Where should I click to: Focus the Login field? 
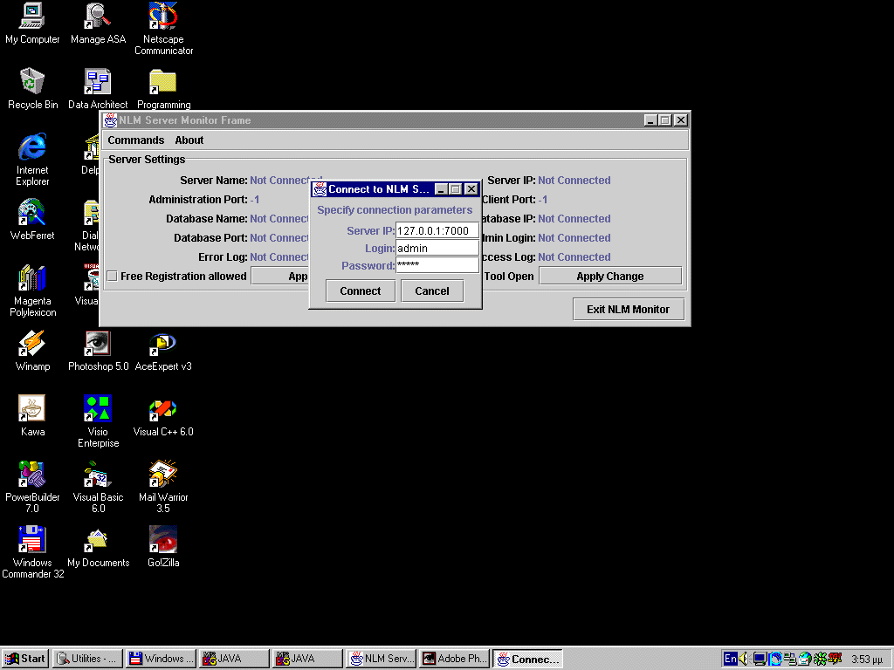[x=437, y=249]
